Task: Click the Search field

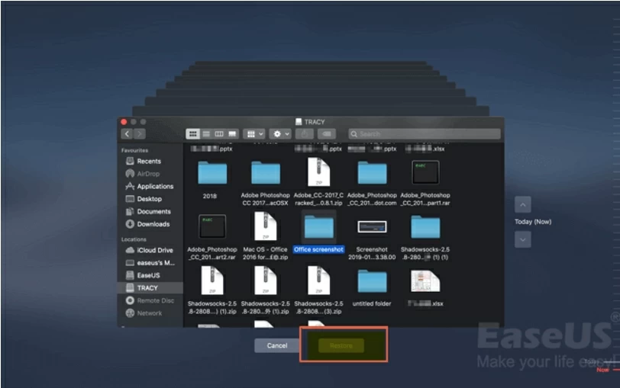Action: pos(424,134)
